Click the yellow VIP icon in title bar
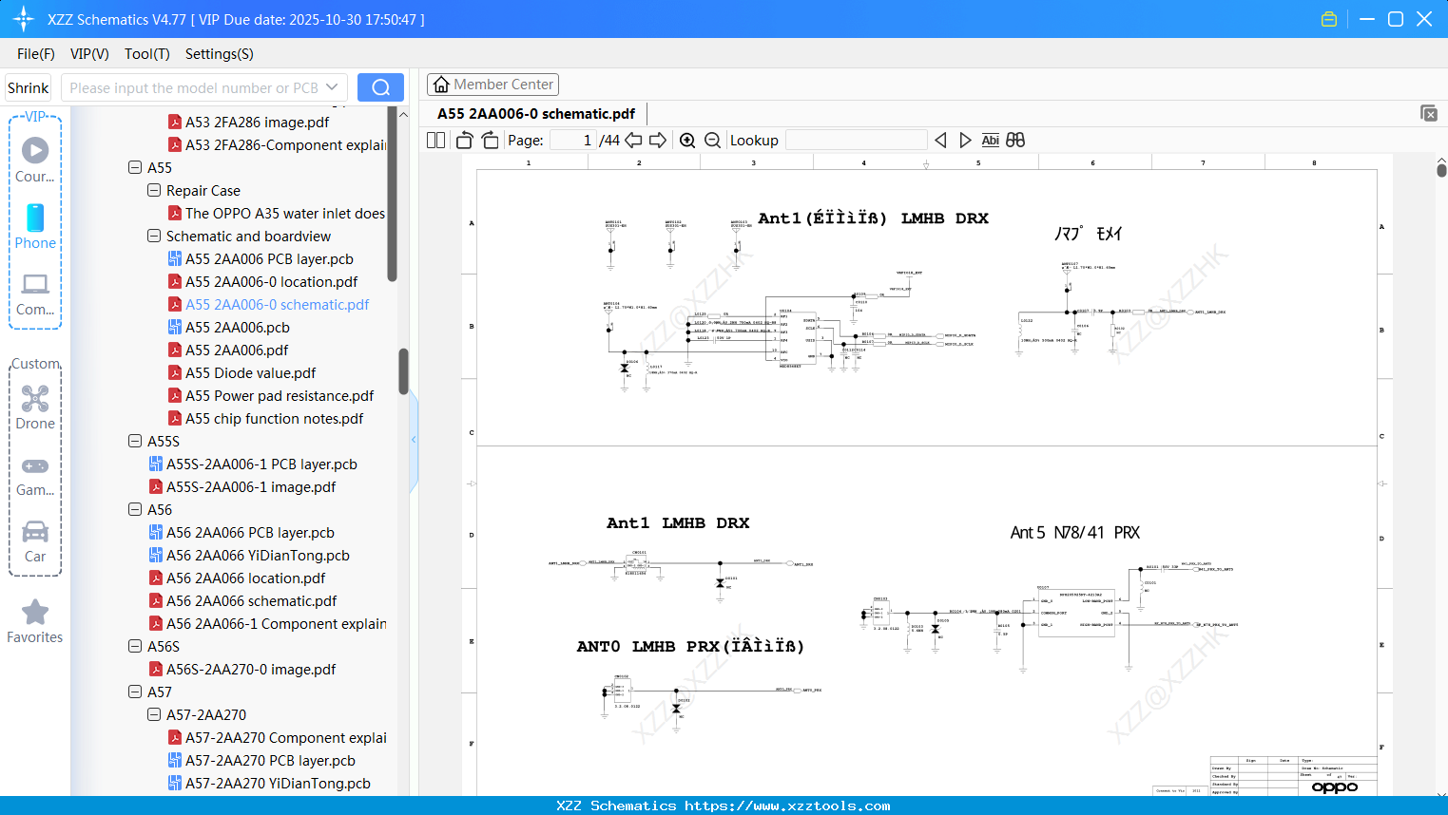1448x815 pixels. tap(1329, 19)
